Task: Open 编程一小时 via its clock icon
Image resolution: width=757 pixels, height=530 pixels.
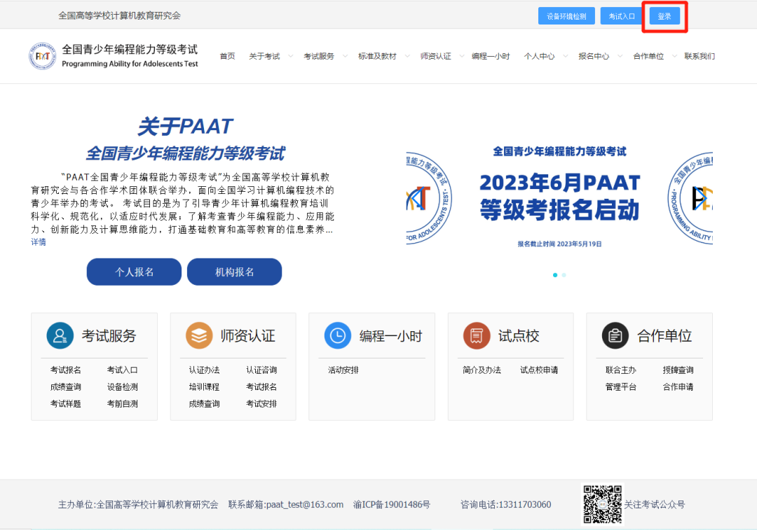Action: 337,335
